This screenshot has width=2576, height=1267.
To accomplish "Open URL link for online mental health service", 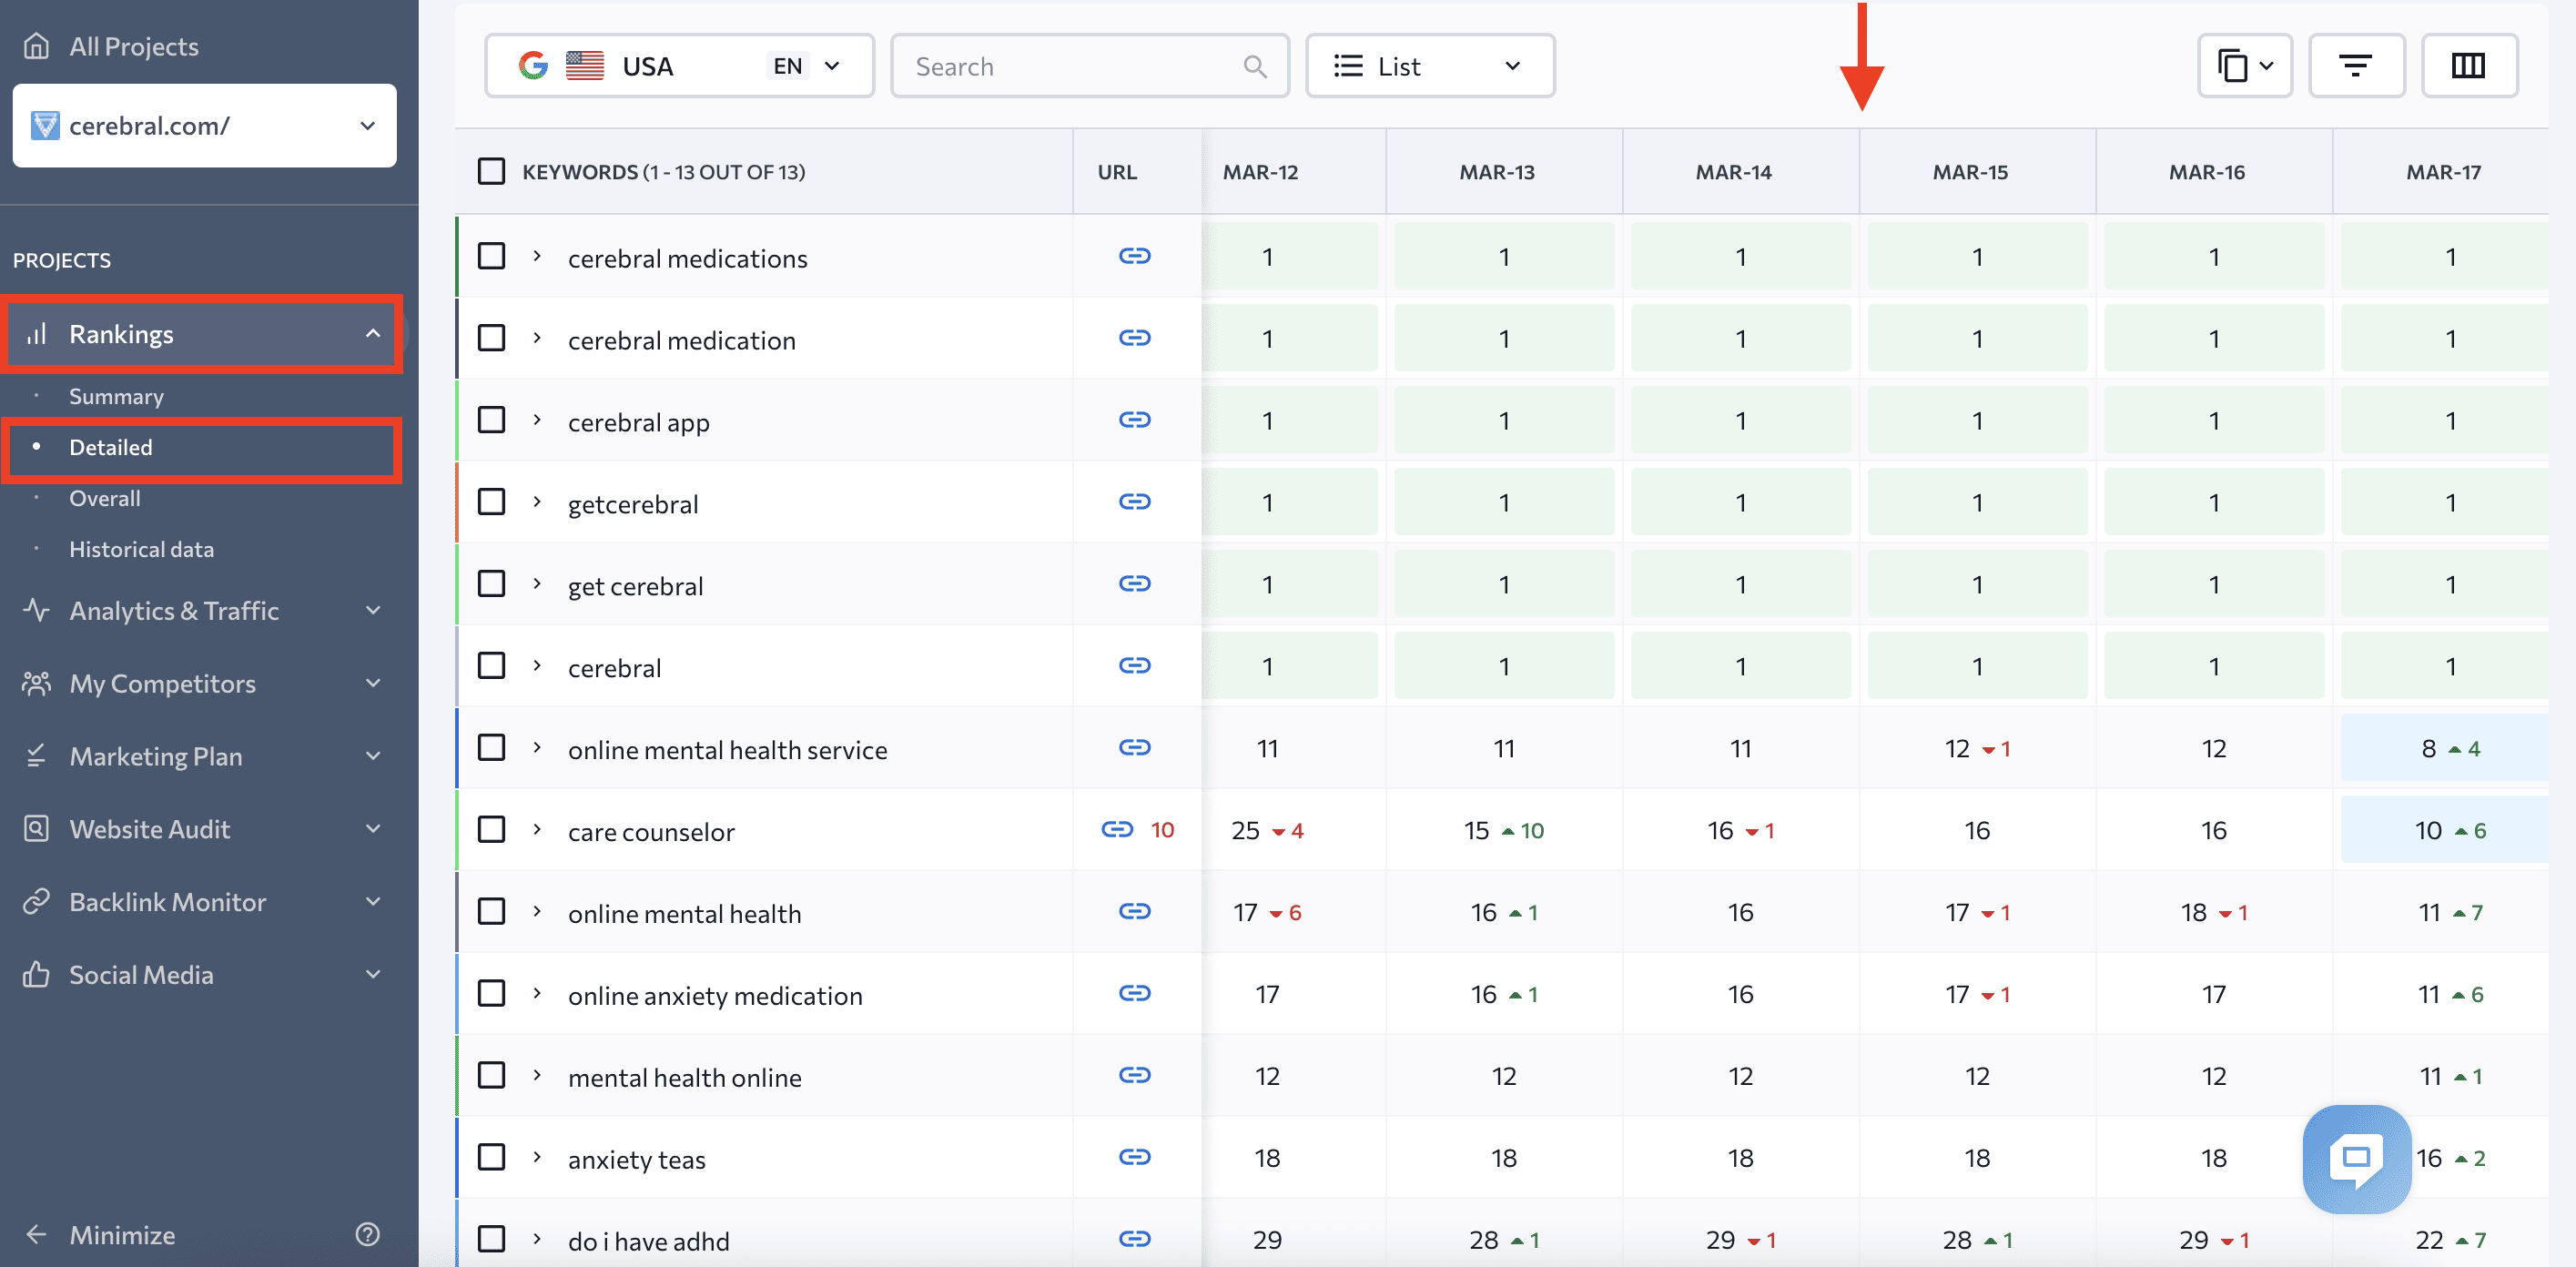I will 1134,749.
